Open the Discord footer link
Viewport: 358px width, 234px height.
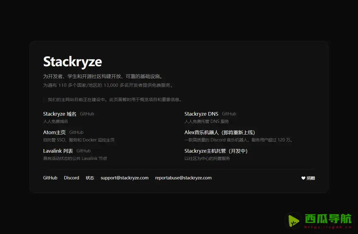[71, 178]
